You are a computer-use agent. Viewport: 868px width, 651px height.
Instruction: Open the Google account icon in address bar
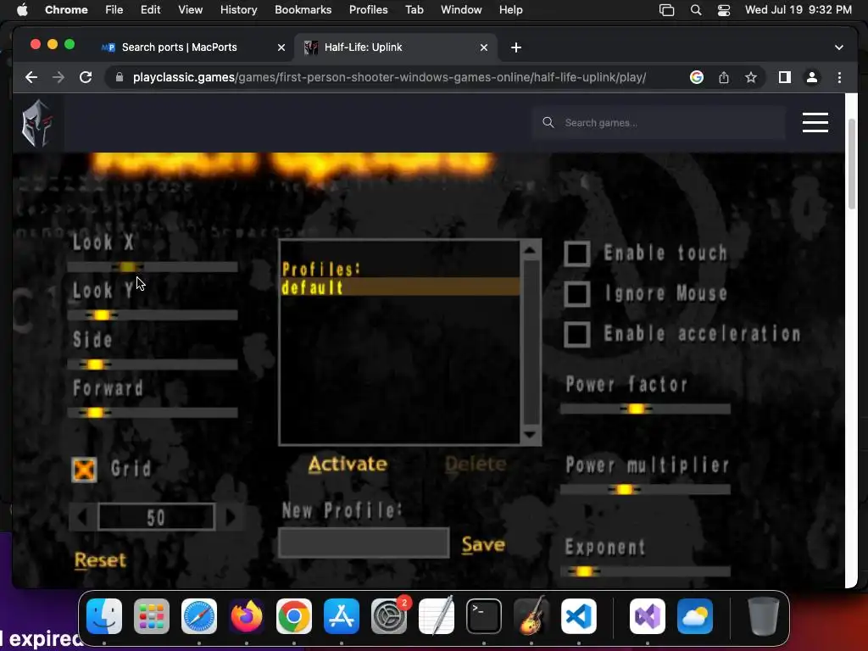point(697,77)
